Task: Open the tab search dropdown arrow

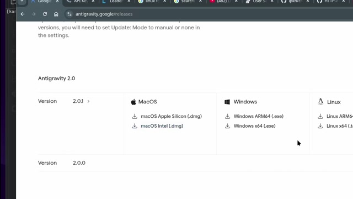Action: (x=22, y=1)
